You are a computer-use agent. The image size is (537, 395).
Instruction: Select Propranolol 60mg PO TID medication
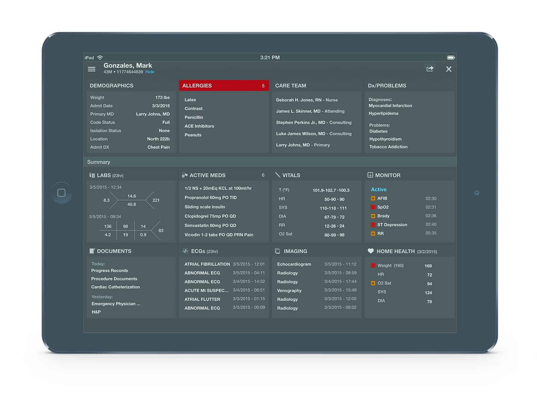tap(210, 197)
